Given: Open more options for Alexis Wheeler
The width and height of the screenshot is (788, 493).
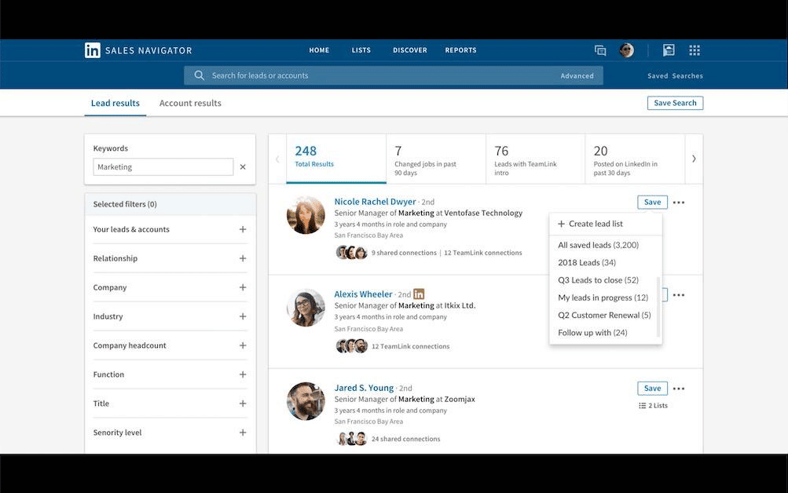Looking at the screenshot, I should coord(679,294).
